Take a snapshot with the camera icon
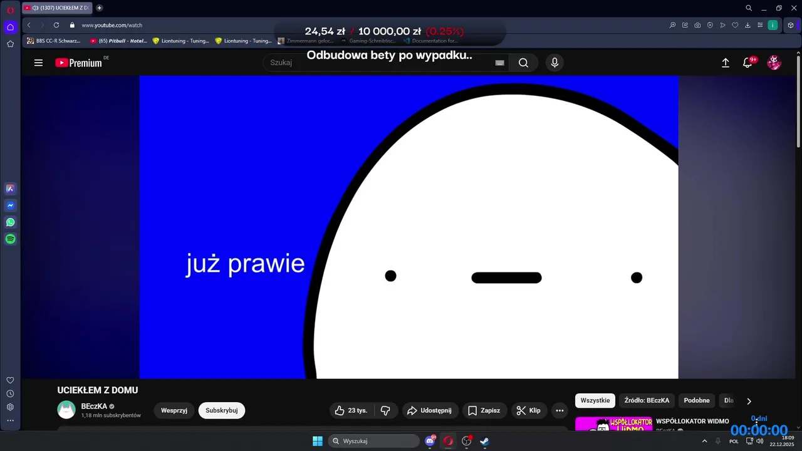 (x=697, y=25)
